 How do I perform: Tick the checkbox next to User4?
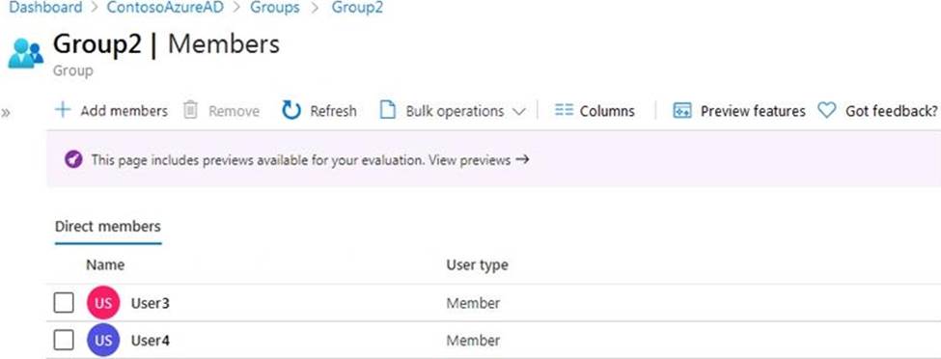[x=64, y=341]
